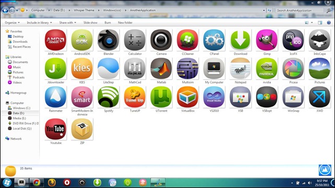Select the Camera icon file
Image resolution: width=335 pixels, height=188 pixels.
coord(161,40)
